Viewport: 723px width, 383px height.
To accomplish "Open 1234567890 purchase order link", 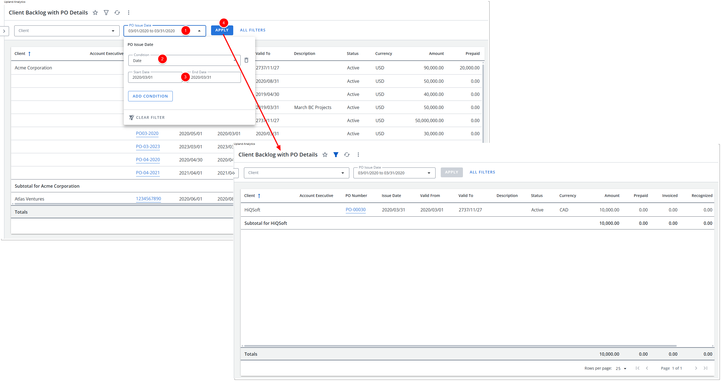I will tap(148, 199).
